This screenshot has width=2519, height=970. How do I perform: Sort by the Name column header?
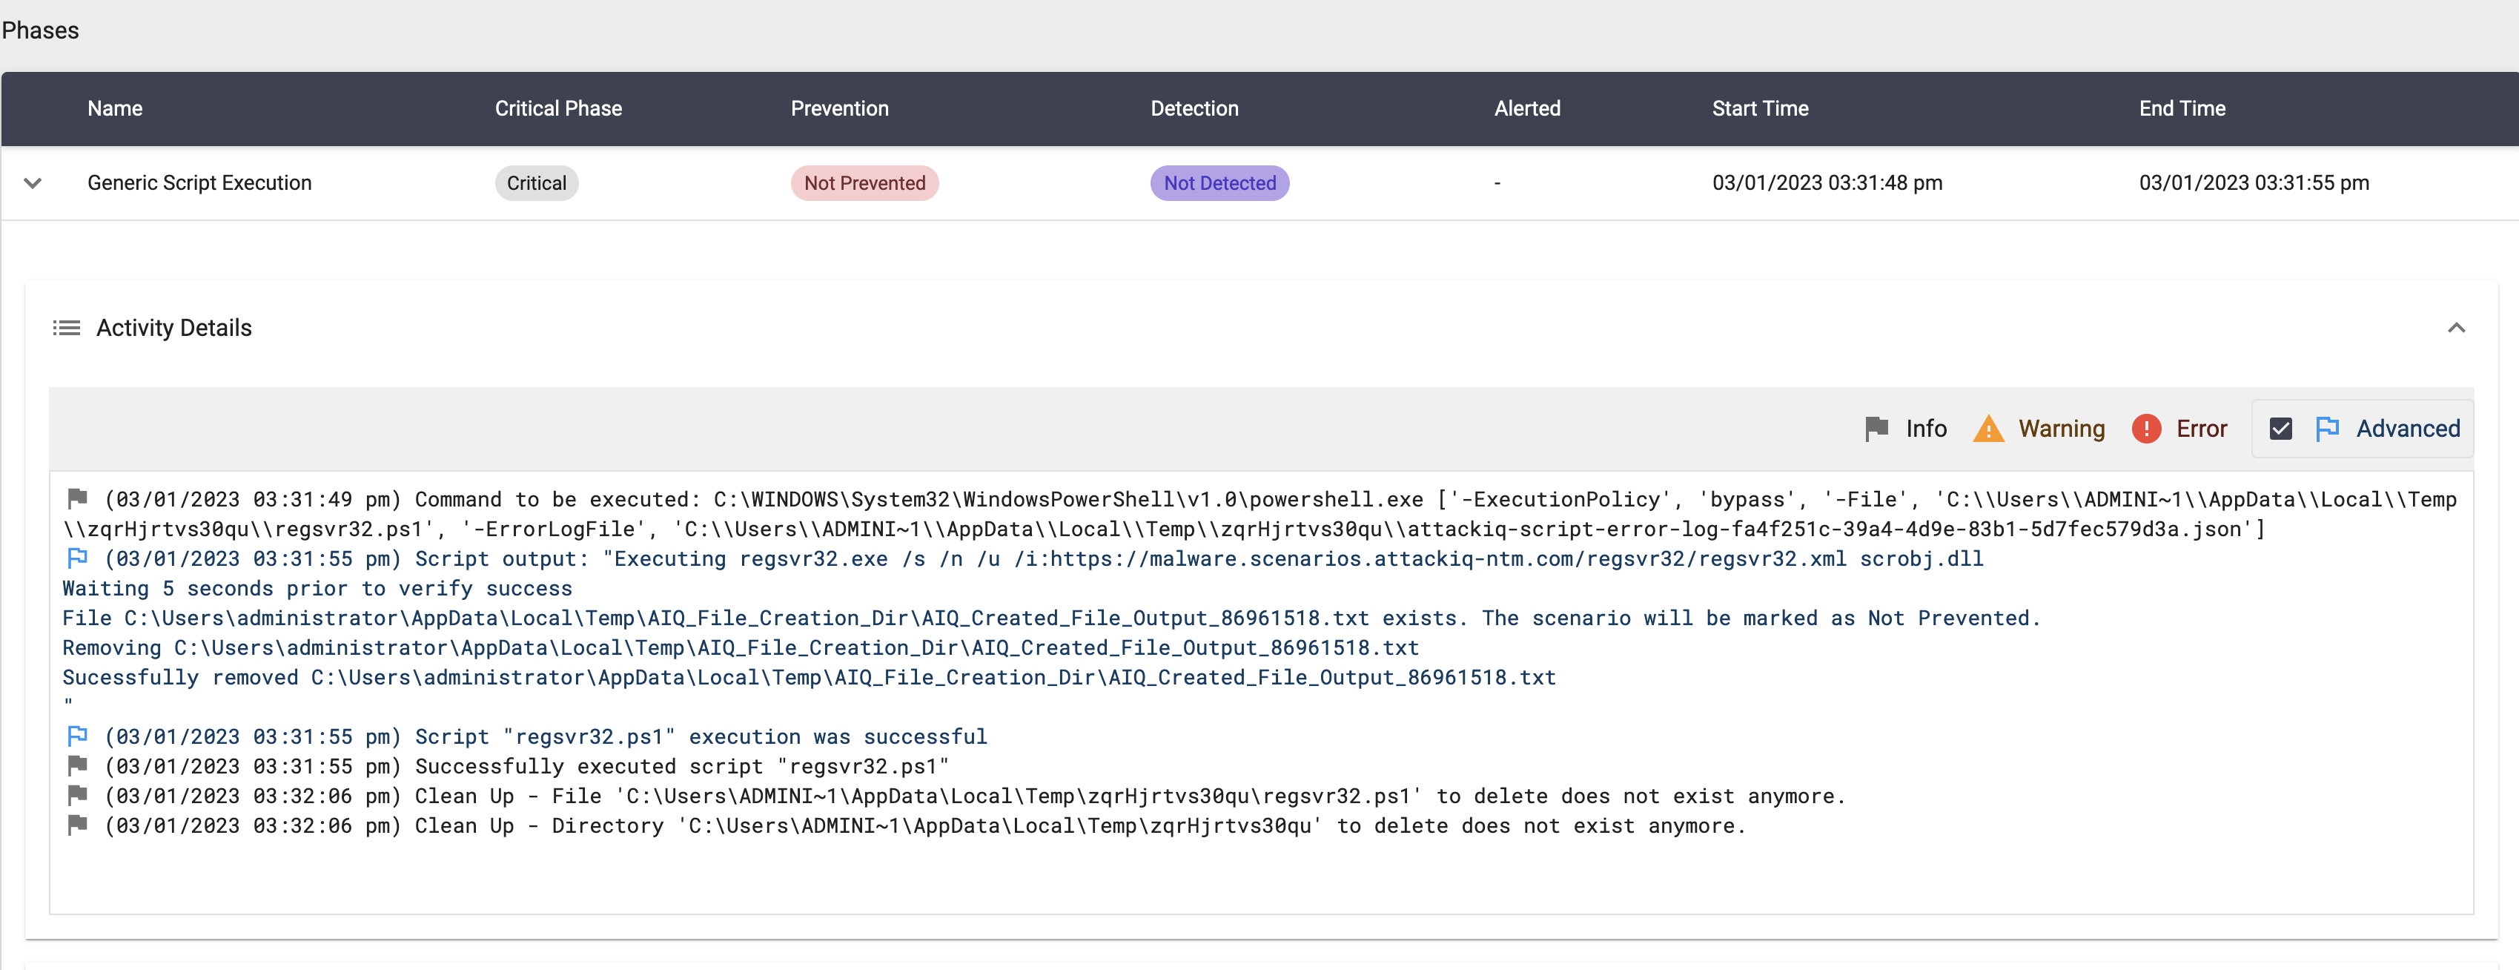click(x=114, y=108)
